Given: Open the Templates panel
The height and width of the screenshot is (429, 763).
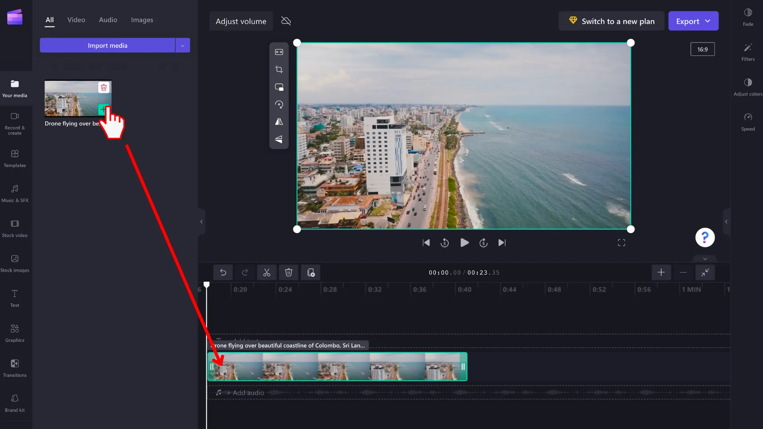Looking at the screenshot, I should click(x=15, y=158).
